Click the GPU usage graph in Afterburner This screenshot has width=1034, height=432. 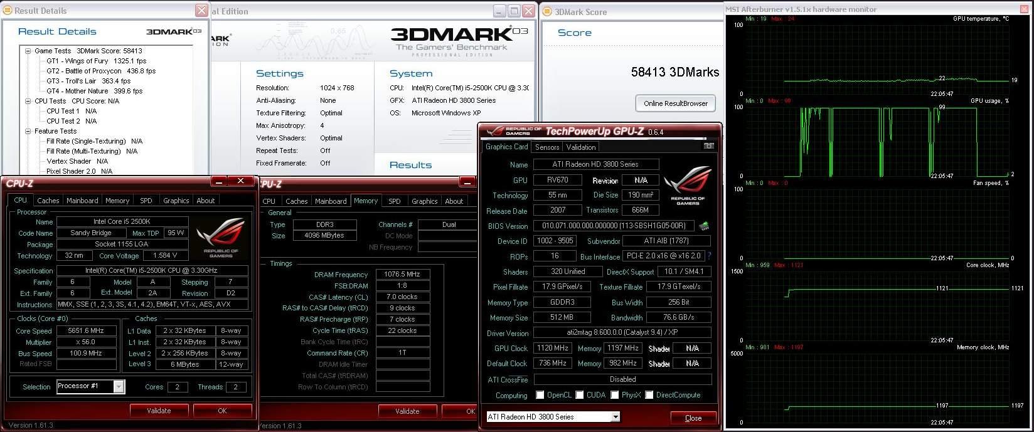[877, 142]
